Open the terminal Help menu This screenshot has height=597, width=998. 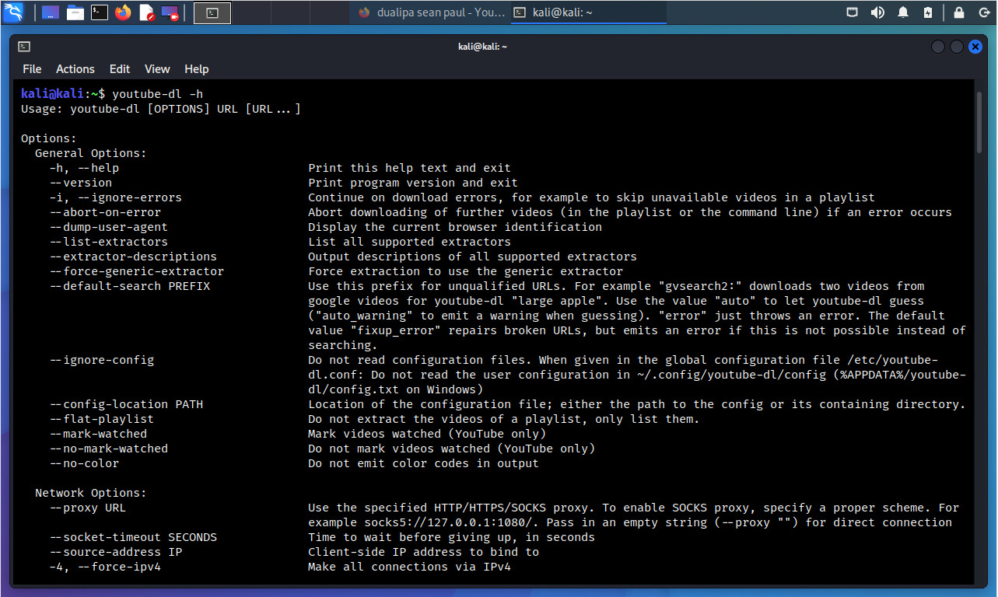pyautogui.click(x=196, y=69)
